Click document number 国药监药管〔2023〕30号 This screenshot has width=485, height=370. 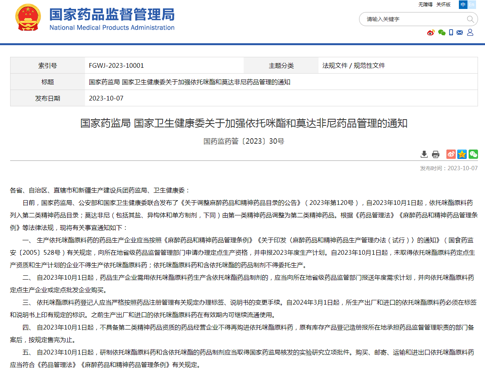tap(244, 141)
